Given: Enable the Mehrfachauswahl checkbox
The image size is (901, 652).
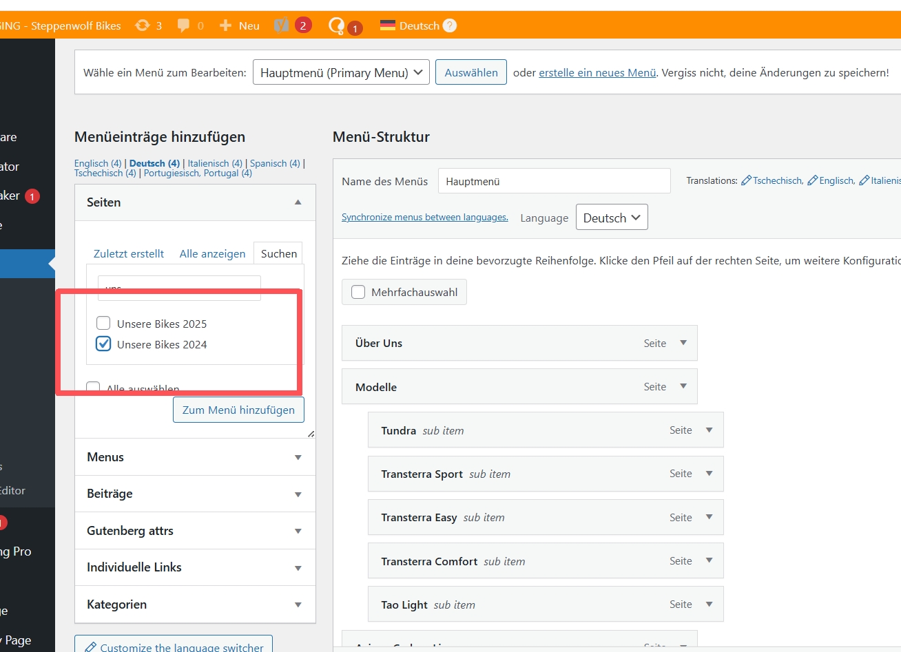Looking at the screenshot, I should 358,292.
